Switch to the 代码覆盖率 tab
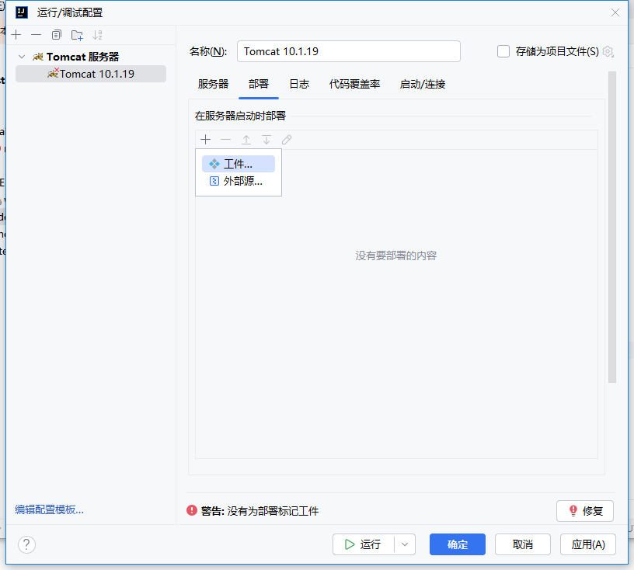This screenshot has height=570, width=634. click(x=354, y=84)
